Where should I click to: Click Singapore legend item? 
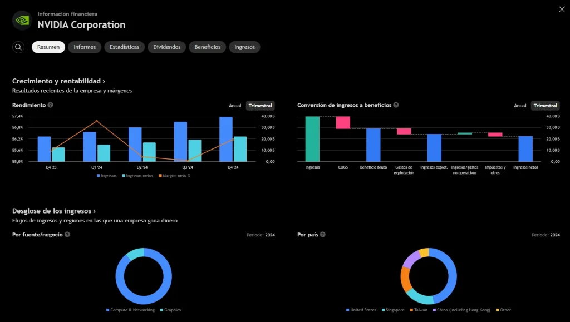(x=393, y=310)
